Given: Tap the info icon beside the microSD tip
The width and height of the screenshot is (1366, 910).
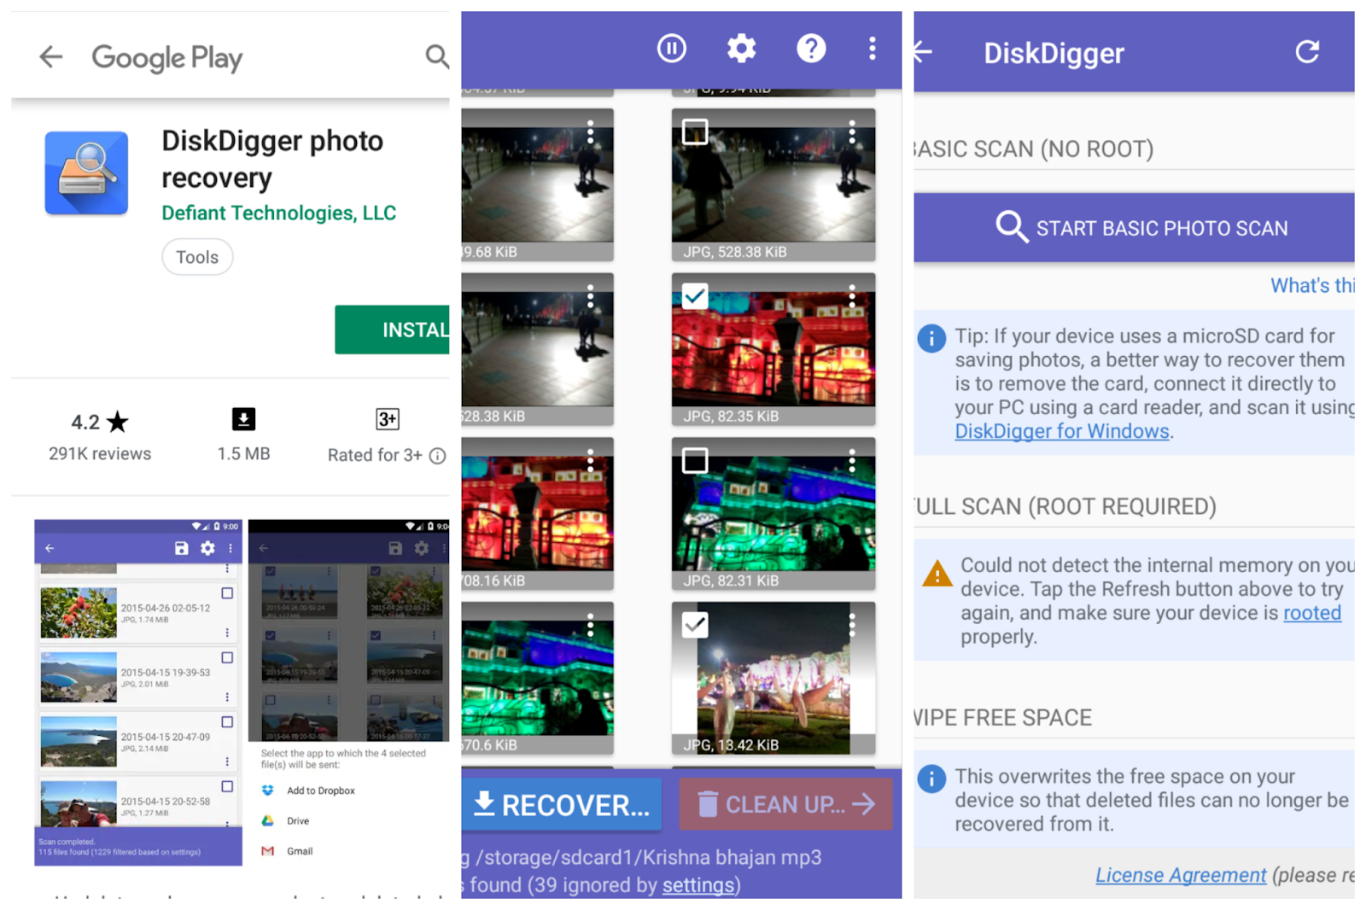Looking at the screenshot, I should click(x=931, y=339).
